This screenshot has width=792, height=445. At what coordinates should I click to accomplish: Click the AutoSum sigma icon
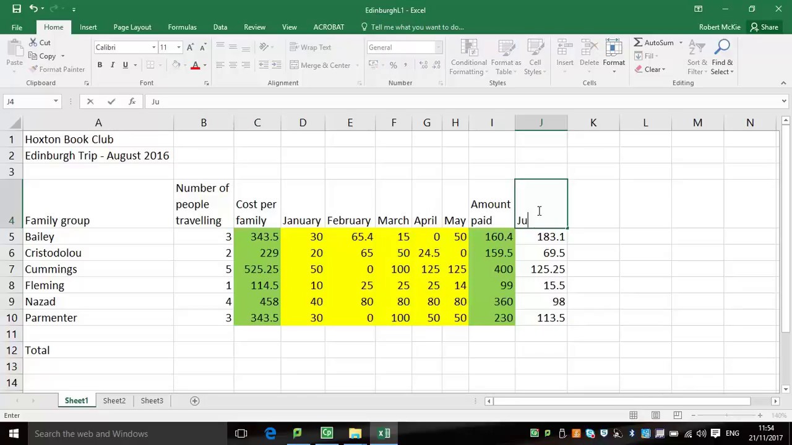(638, 43)
